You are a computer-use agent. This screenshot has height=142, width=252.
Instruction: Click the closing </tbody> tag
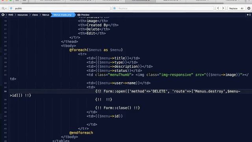(x=69, y=137)
